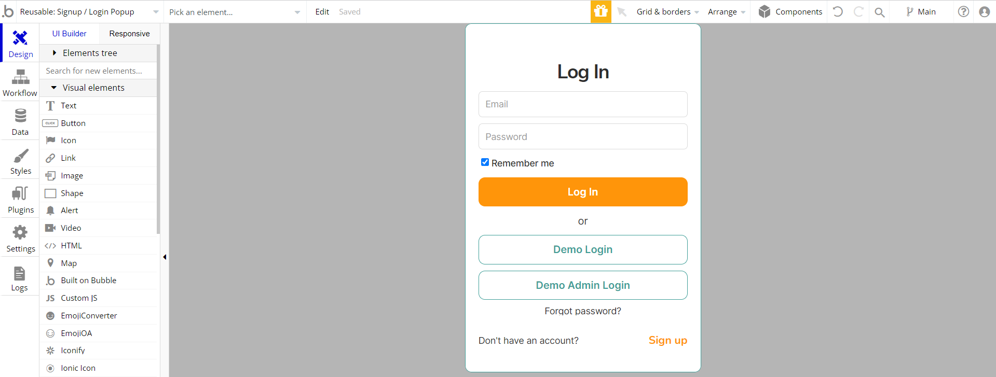Click the Email input field
The image size is (996, 377).
[583, 104]
